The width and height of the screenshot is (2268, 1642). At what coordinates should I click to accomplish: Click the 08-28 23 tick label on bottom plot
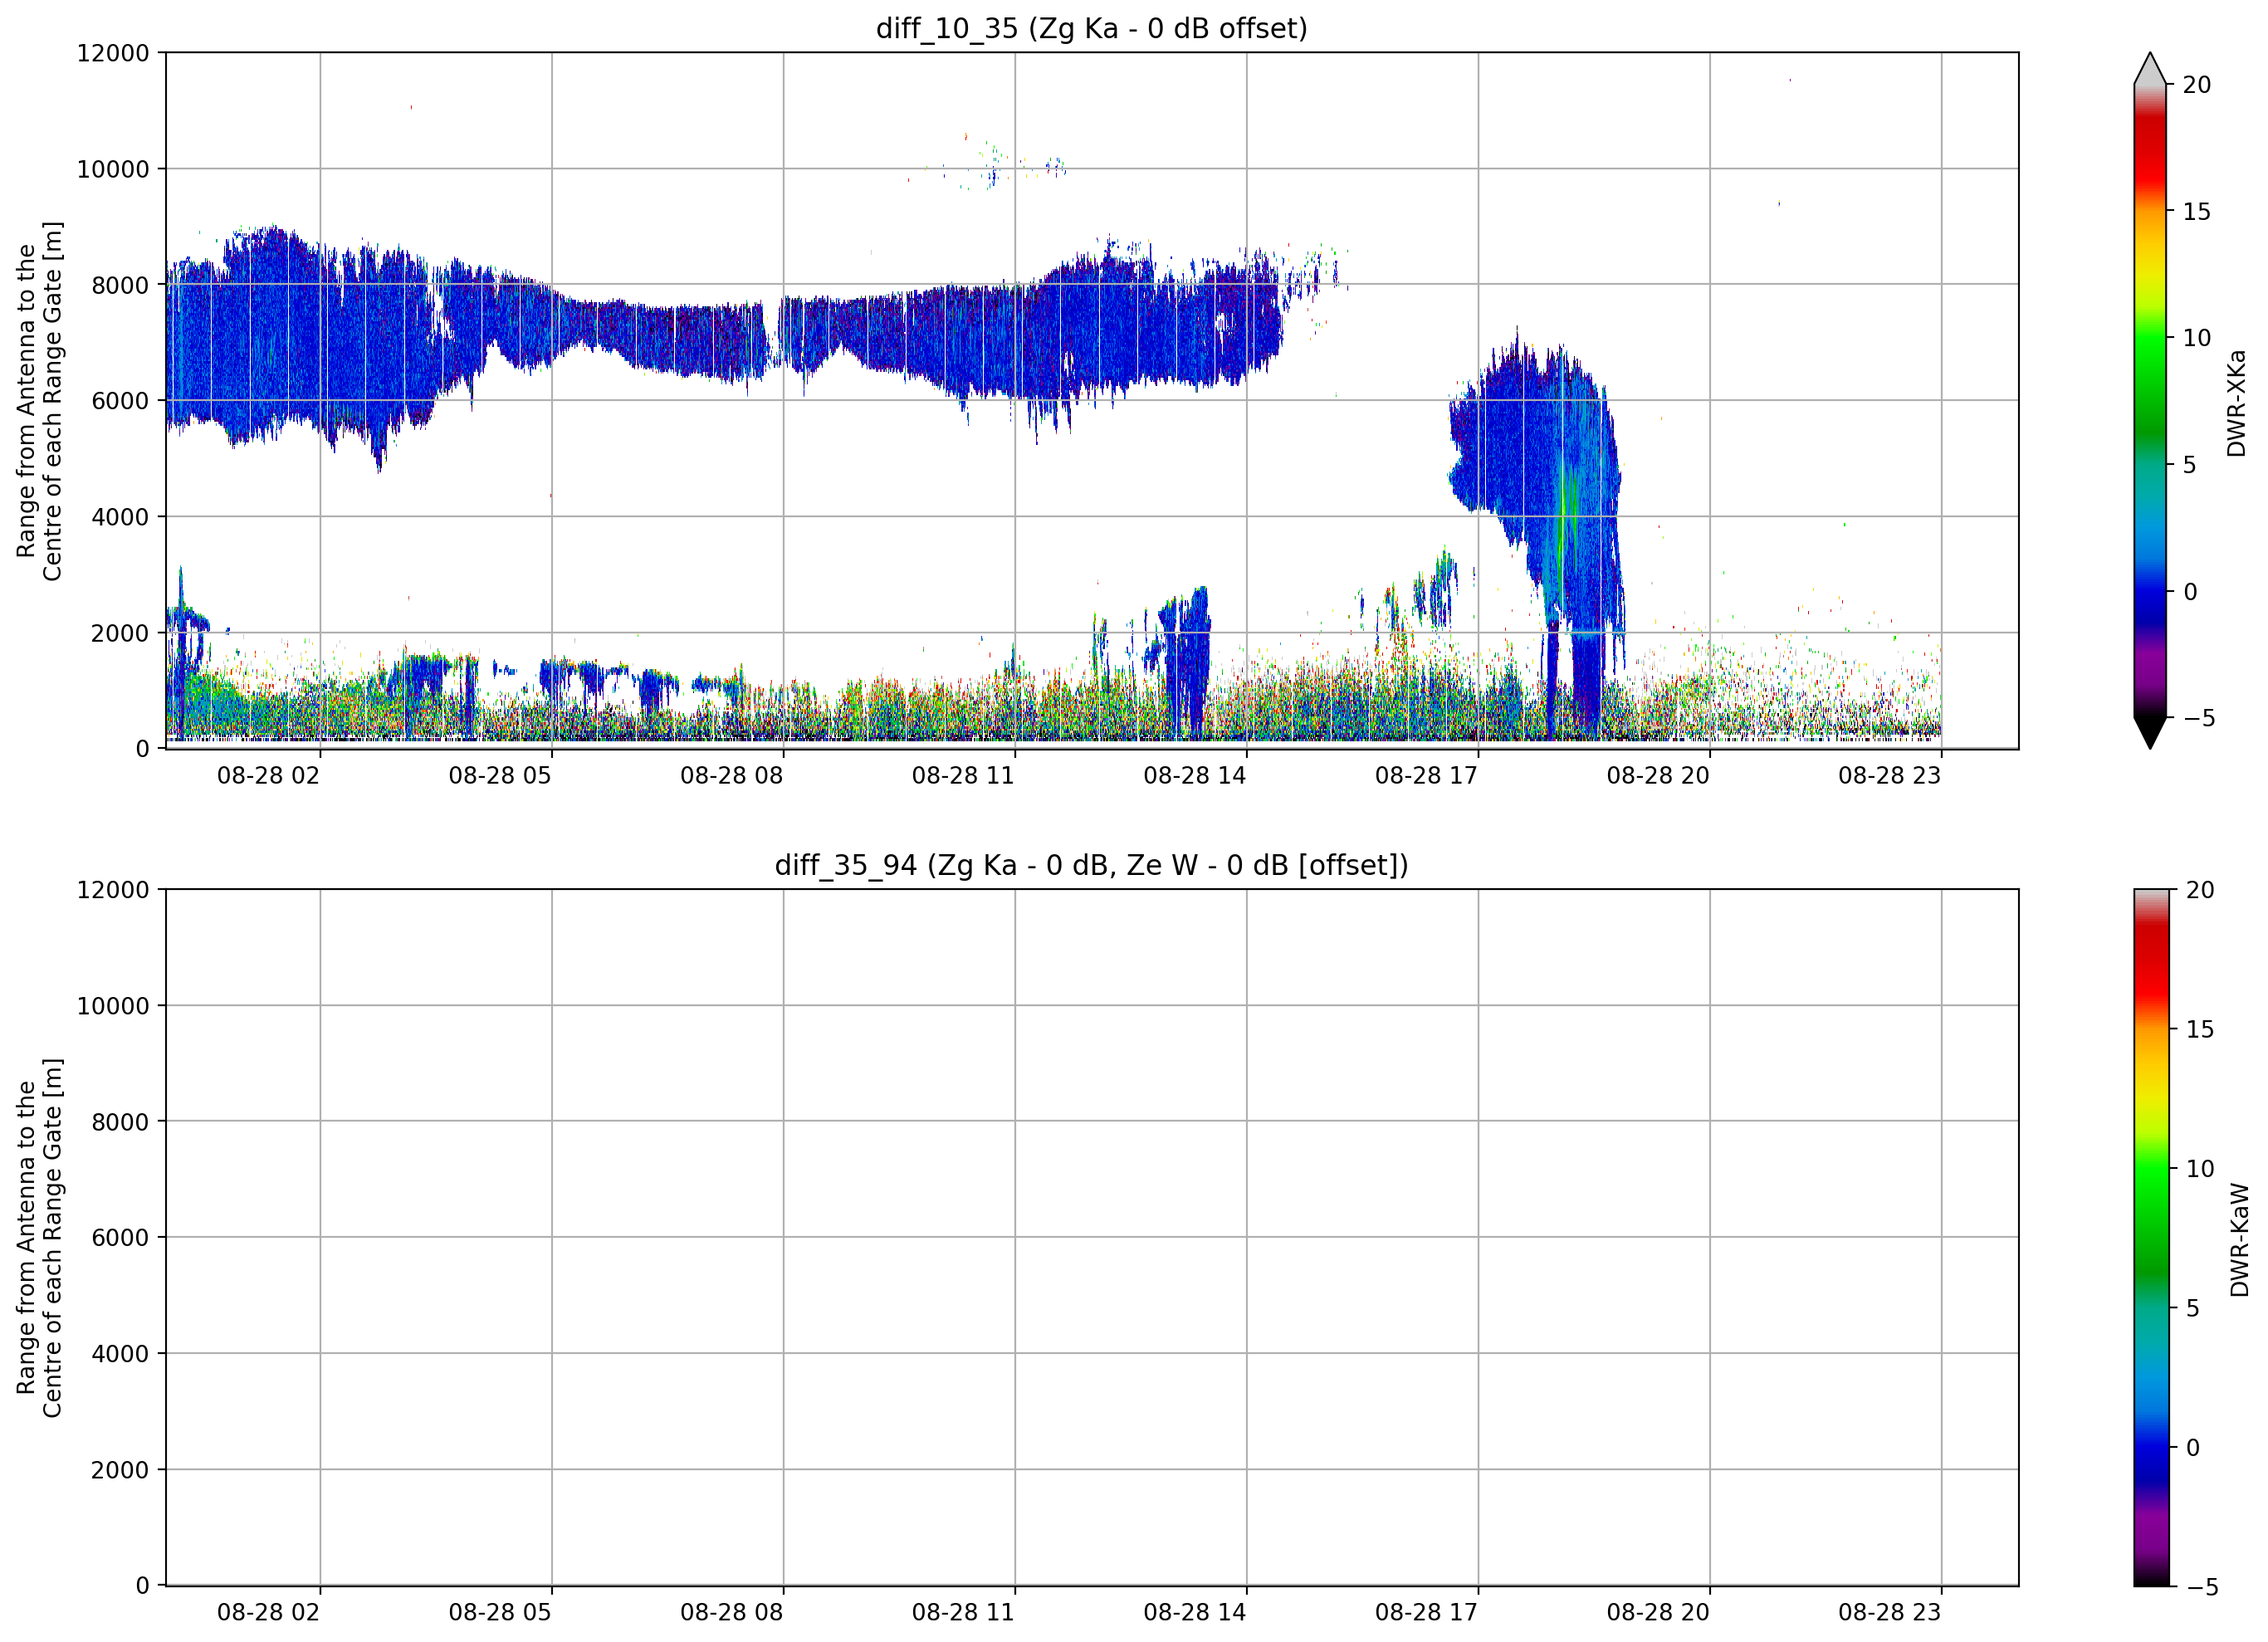tap(1889, 1612)
